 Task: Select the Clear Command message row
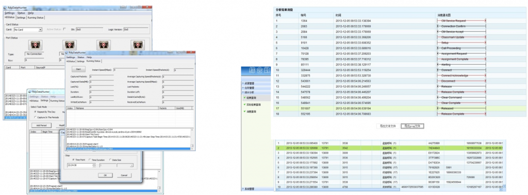(x=400, y=98)
